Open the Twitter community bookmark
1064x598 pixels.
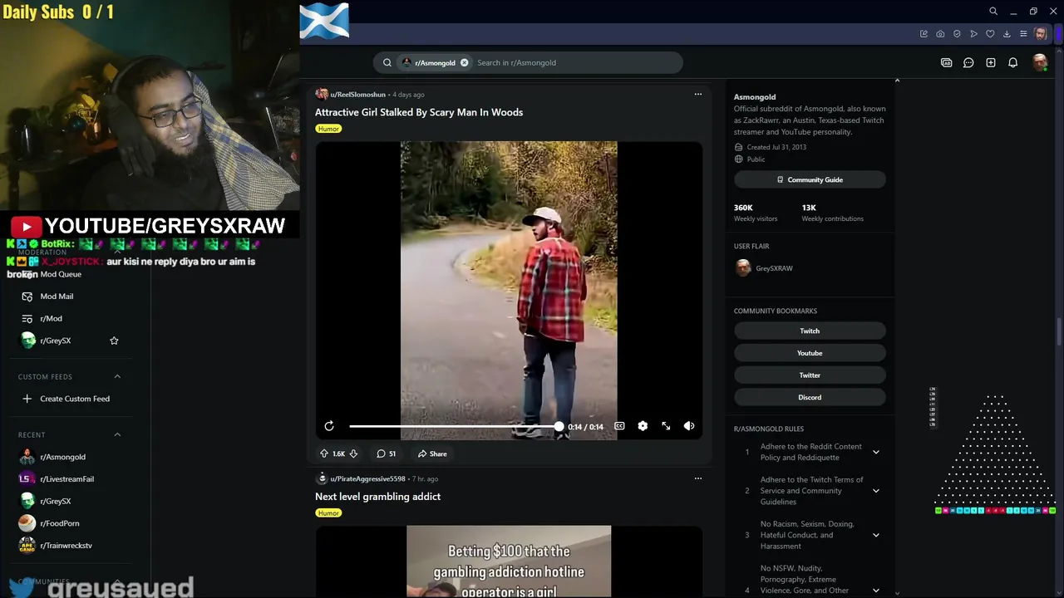pyautogui.click(x=810, y=375)
